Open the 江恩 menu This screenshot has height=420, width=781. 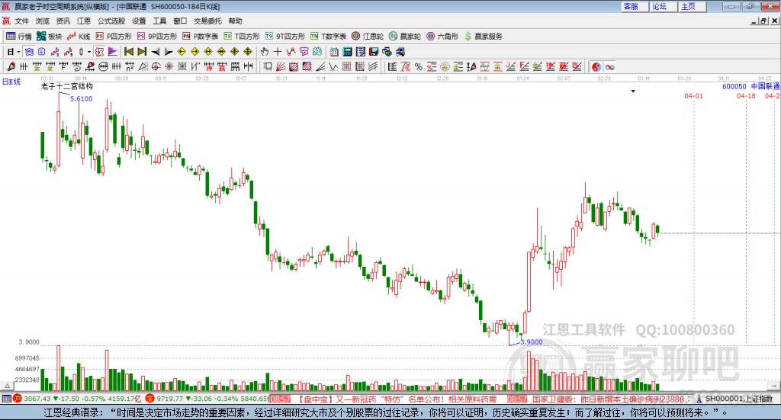point(84,21)
